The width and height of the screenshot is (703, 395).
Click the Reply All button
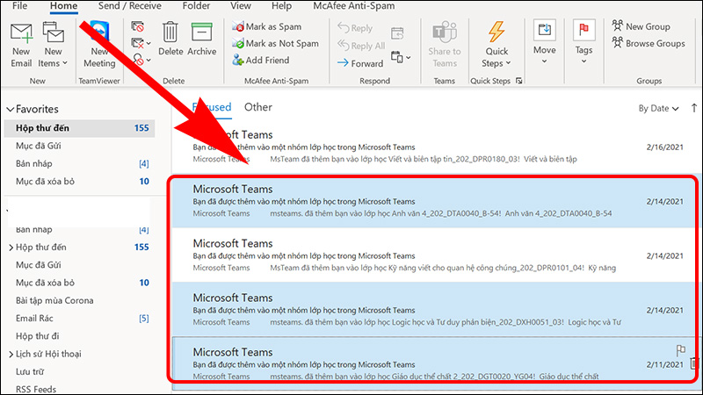(x=361, y=46)
